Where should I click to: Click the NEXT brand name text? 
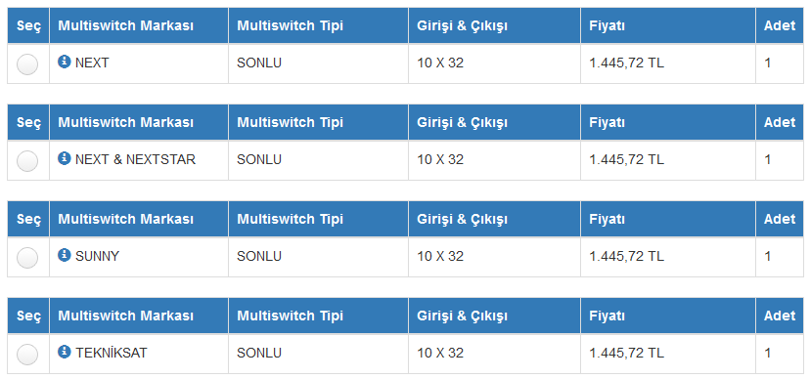tap(92, 63)
